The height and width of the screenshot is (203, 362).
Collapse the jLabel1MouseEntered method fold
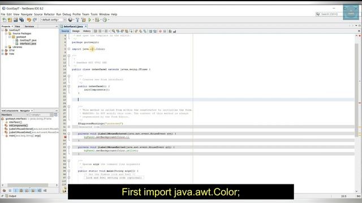pyautogui.click(x=69, y=134)
